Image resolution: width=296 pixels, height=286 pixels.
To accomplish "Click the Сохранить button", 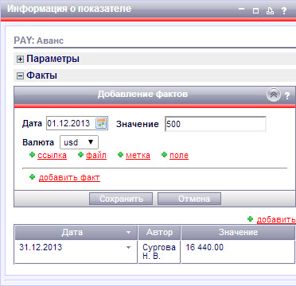I will (x=121, y=199).
